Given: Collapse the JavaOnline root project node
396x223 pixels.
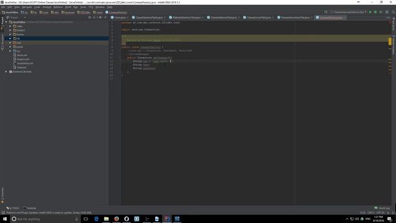Looking at the screenshot, I should (x=6, y=22).
